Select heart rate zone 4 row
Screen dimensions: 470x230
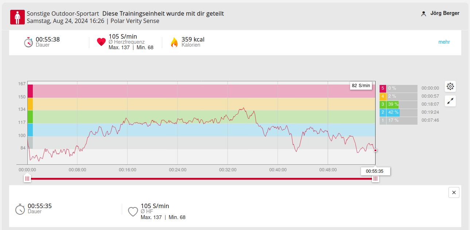pyautogui.click(x=398, y=96)
